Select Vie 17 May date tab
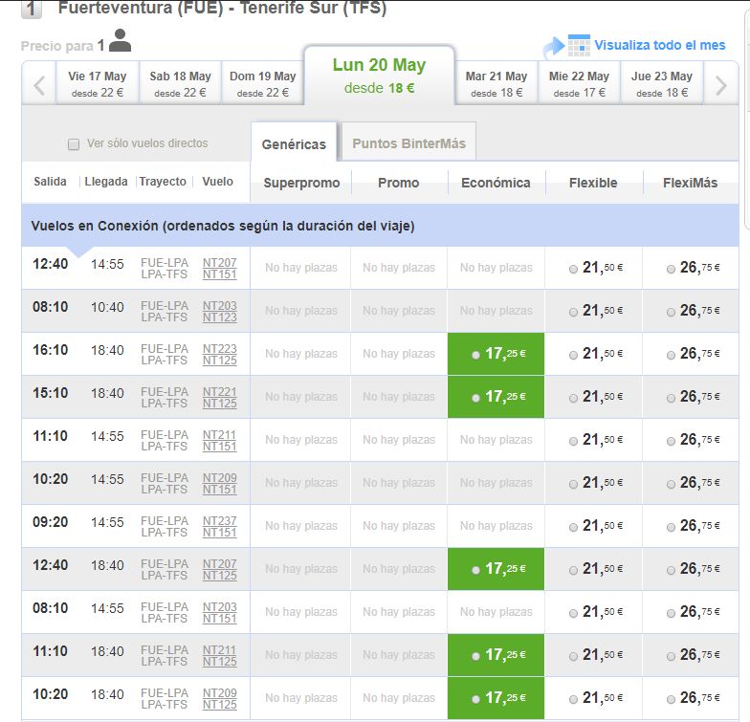Viewport: 750px width, 722px height. click(x=98, y=83)
